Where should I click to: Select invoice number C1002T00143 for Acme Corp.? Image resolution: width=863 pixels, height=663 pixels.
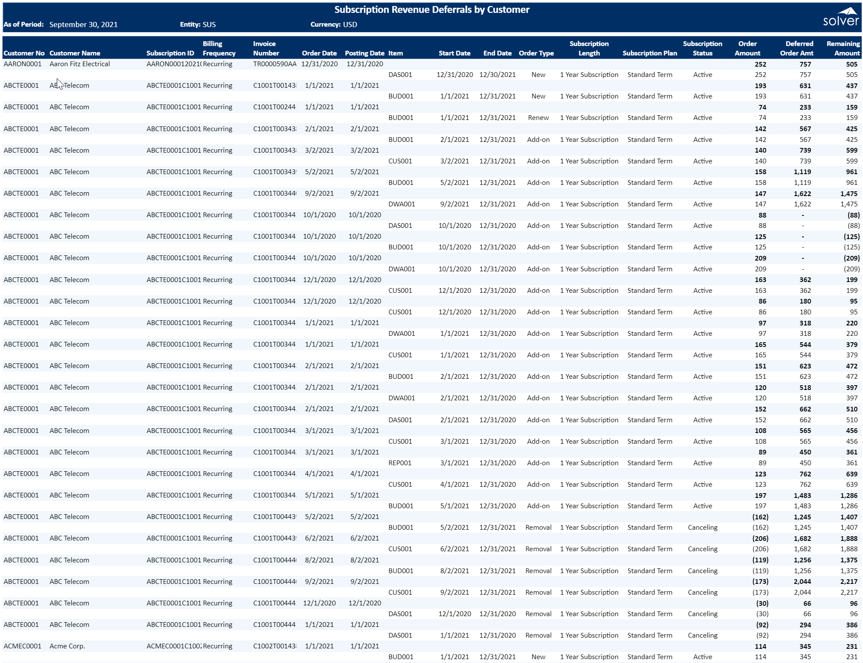[x=274, y=646]
